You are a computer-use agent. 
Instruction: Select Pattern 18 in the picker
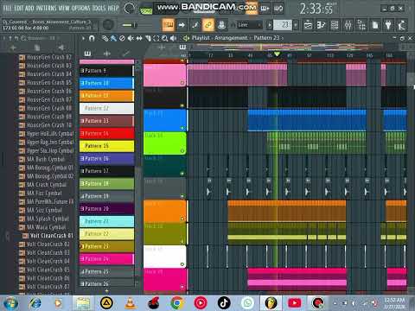[x=106, y=184]
